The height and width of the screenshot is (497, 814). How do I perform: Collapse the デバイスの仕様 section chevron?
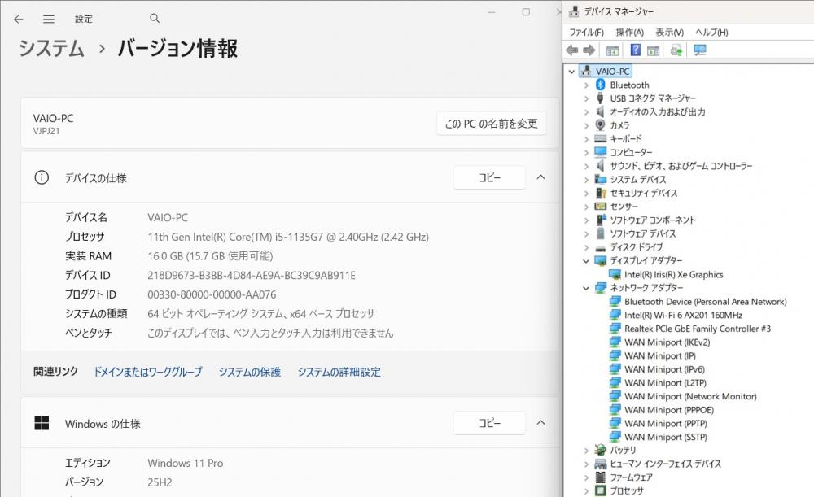point(540,177)
